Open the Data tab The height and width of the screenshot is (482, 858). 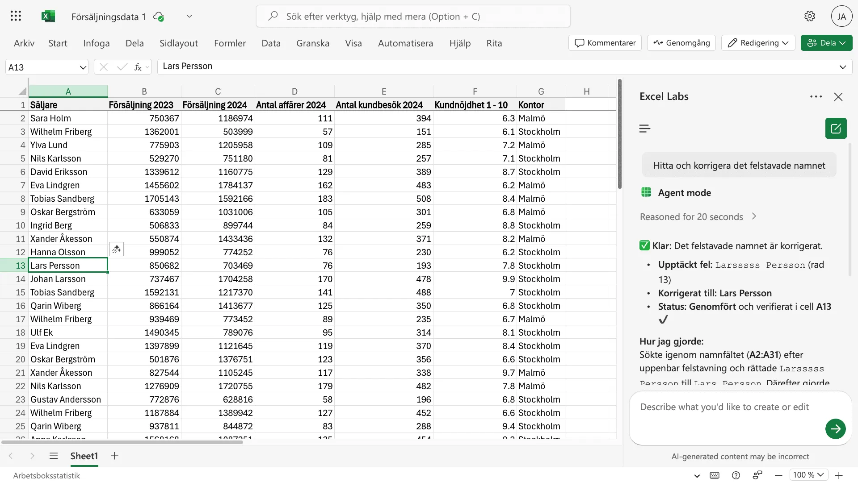click(271, 43)
